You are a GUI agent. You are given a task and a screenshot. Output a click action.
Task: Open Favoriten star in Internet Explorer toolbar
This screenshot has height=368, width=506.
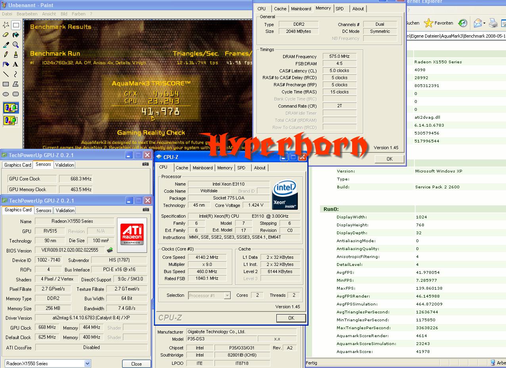[428, 23]
